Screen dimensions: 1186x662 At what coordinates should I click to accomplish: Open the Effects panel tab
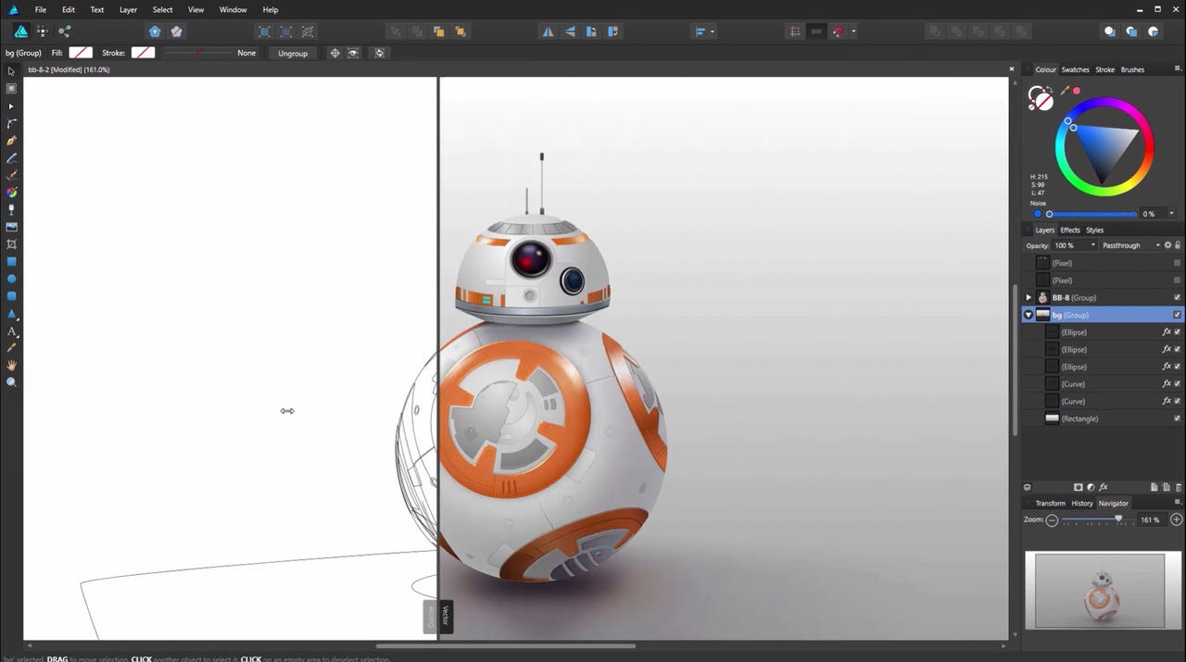point(1069,230)
